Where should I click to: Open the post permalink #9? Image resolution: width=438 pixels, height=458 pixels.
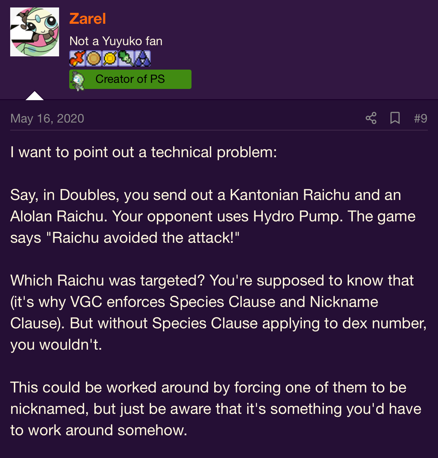421,118
